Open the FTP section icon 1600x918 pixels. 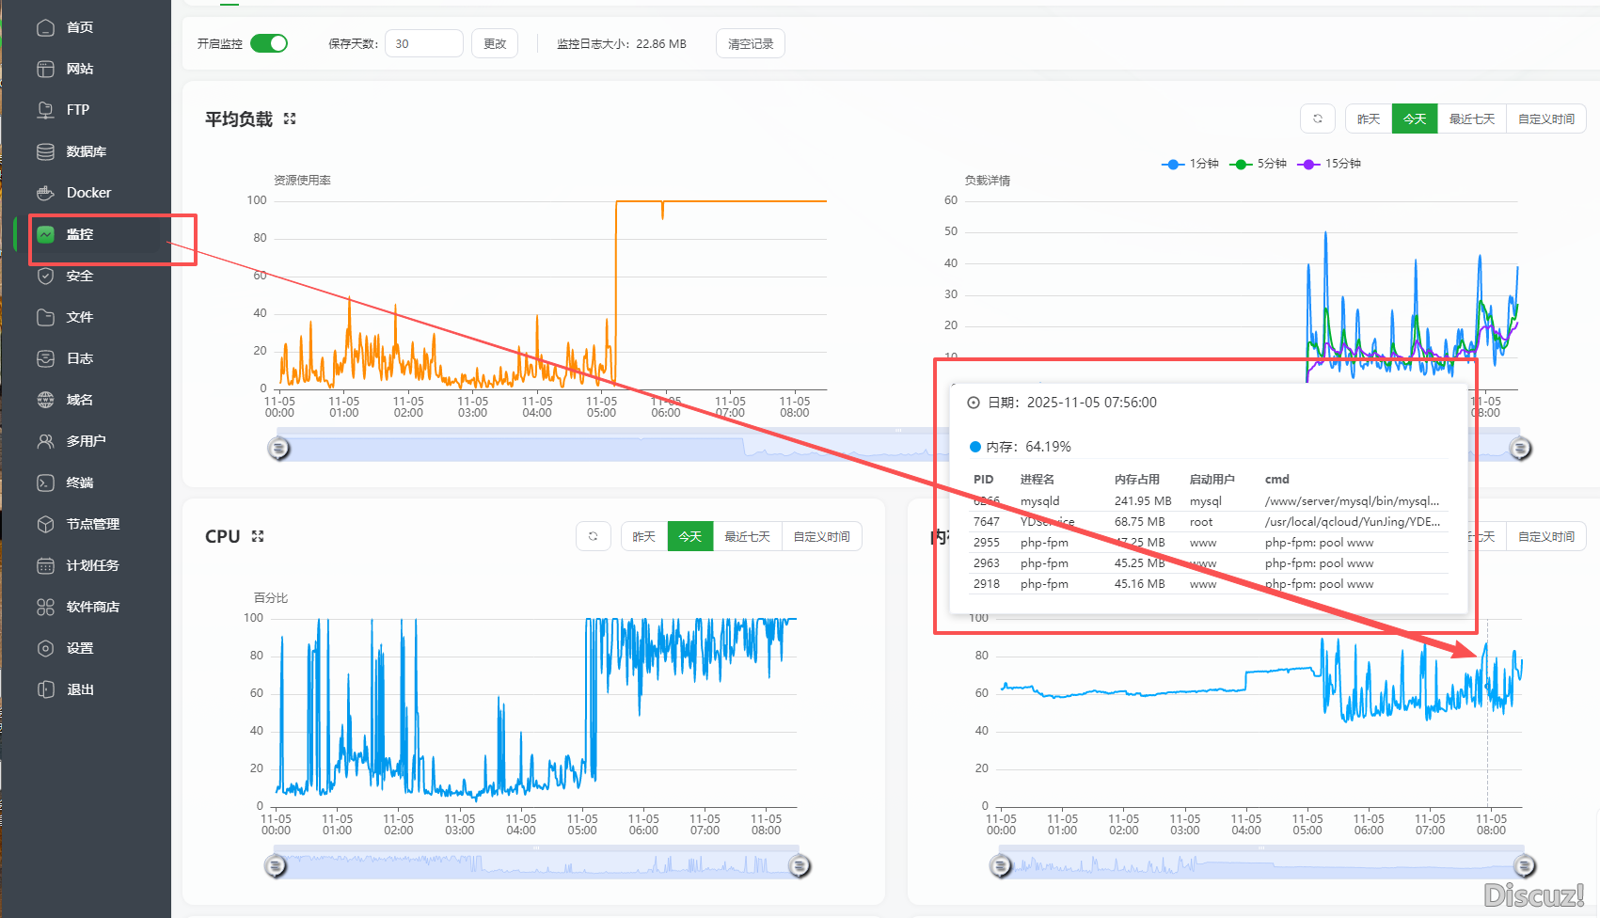[45, 110]
